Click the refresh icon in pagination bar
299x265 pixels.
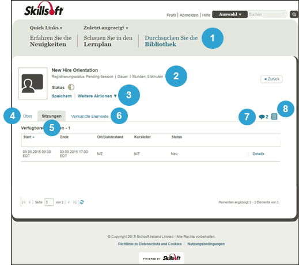[x=82, y=202]
